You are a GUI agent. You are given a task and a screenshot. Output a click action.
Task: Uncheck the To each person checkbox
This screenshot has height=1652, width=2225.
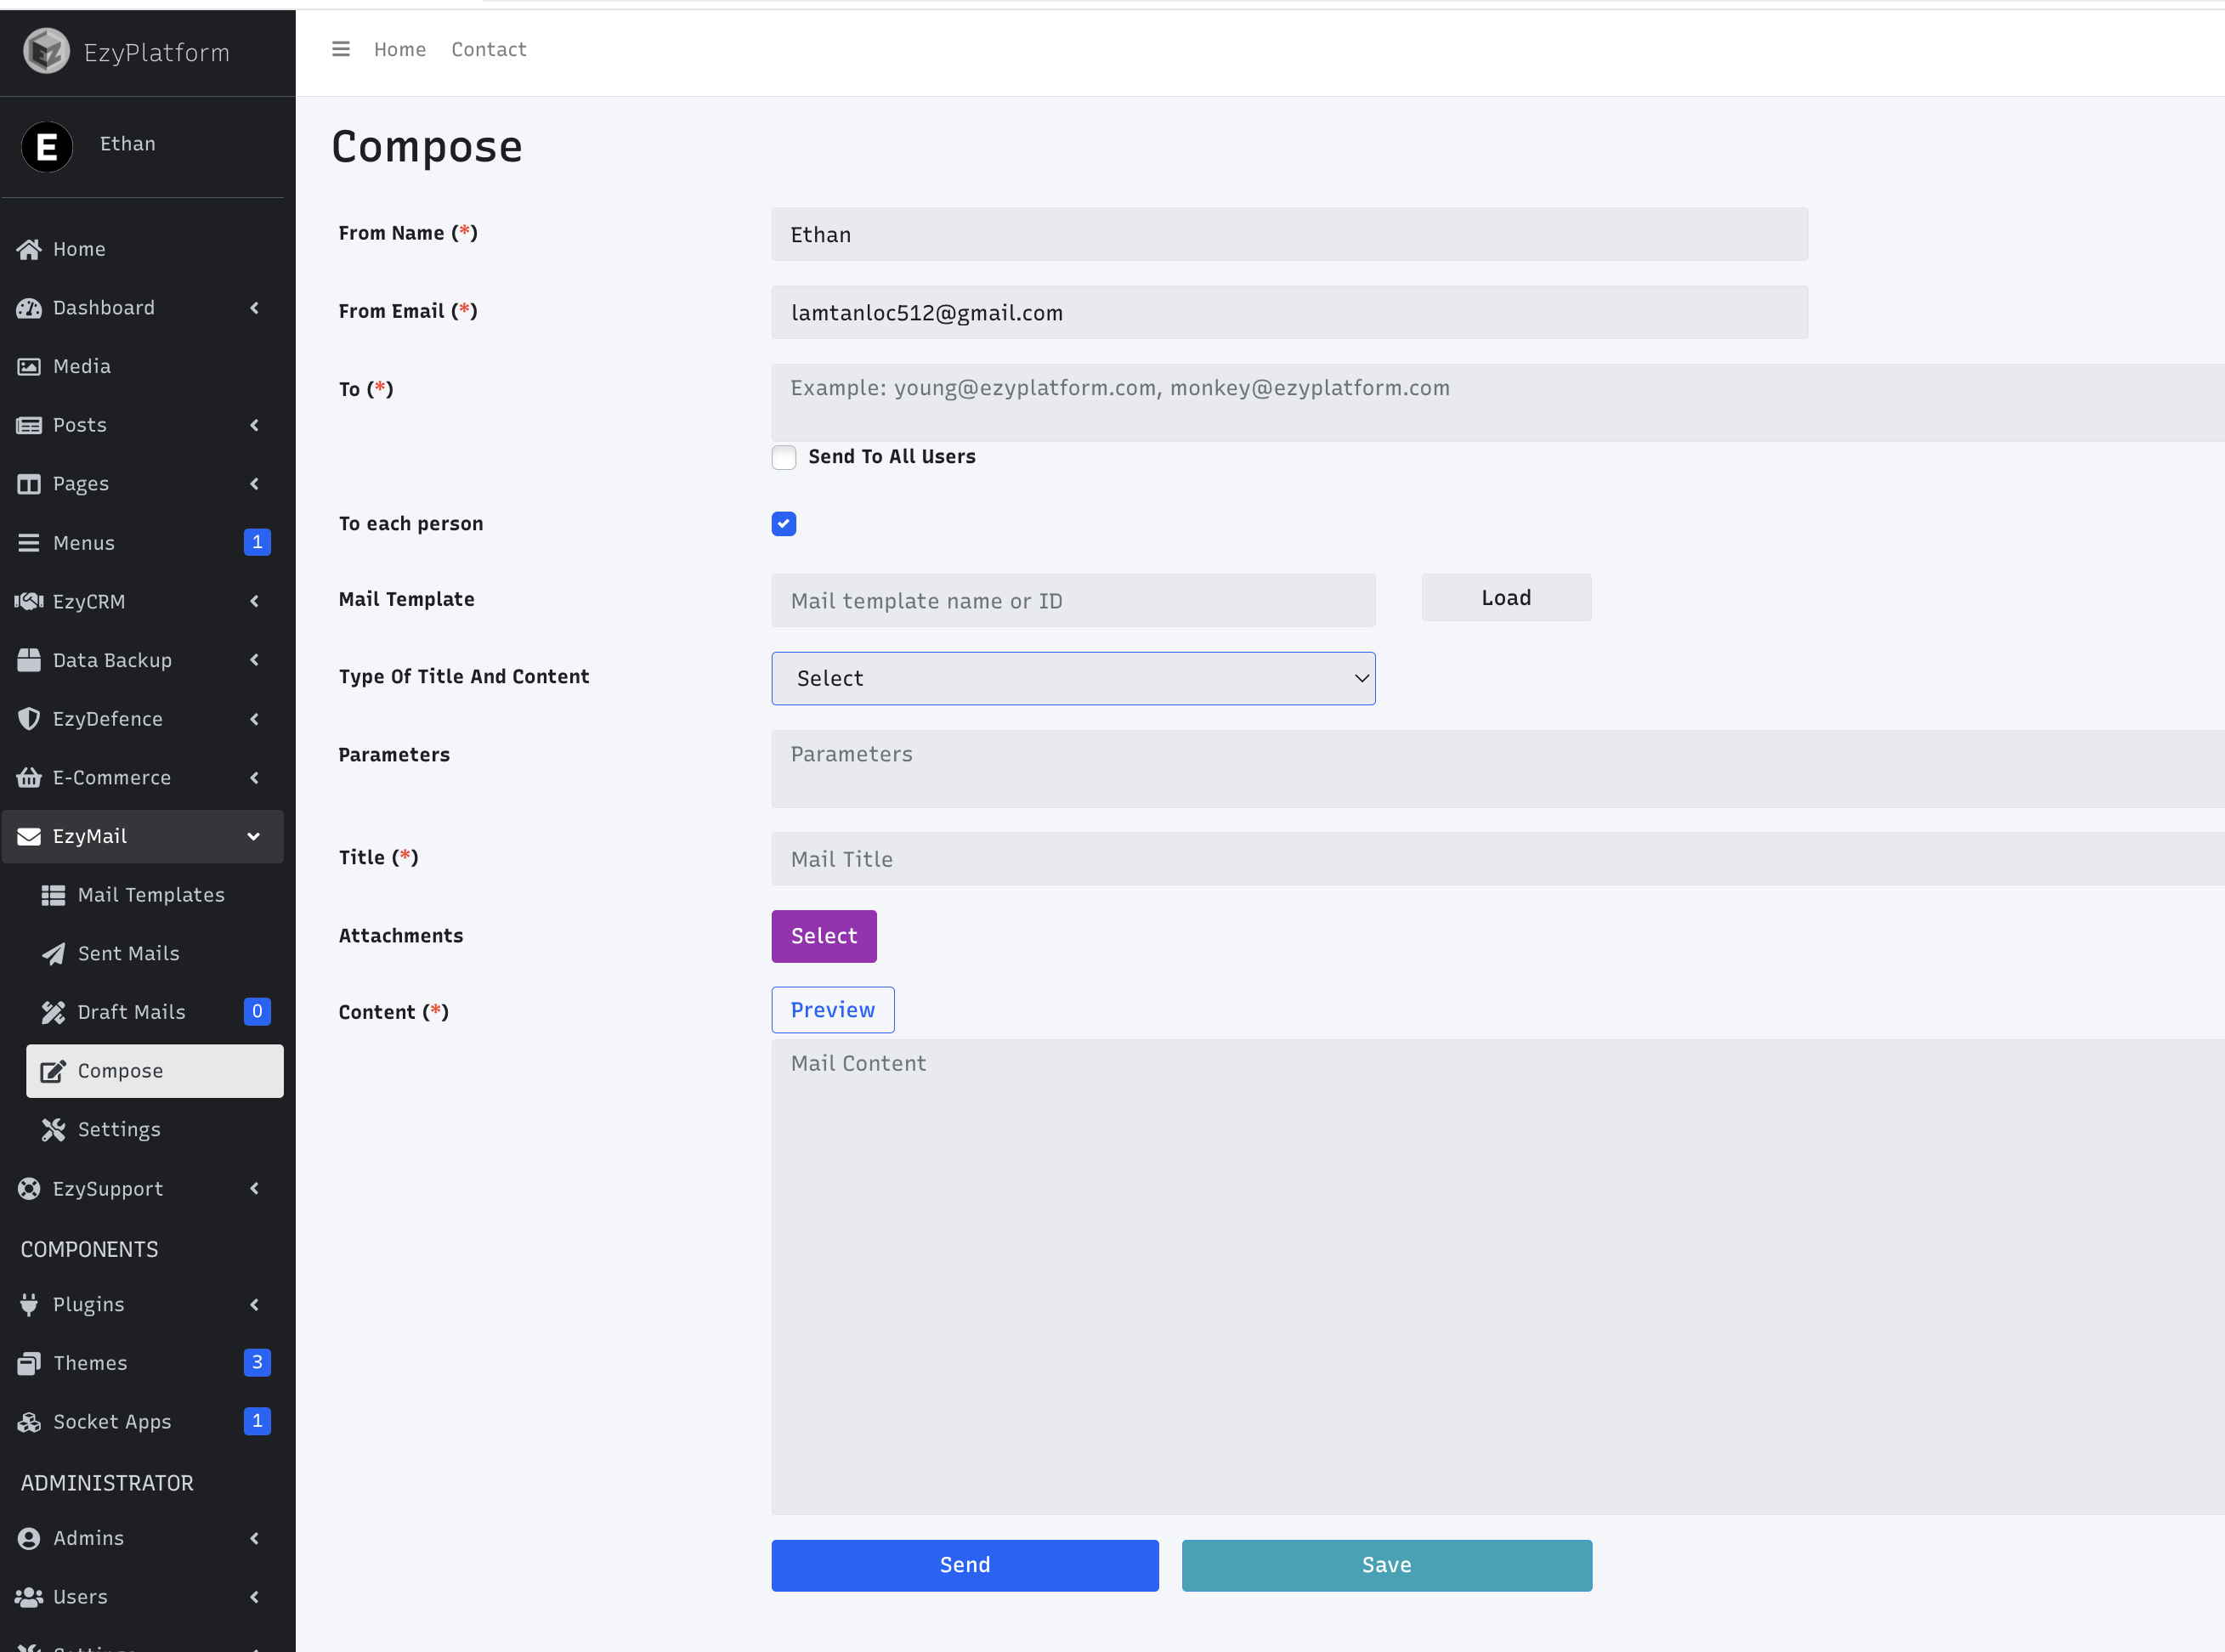(x=784, y=524)
